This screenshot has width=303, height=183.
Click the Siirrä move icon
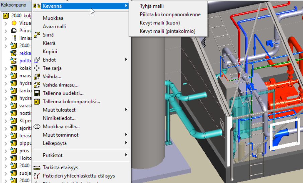pyautogui.click(x=37, y=35)
